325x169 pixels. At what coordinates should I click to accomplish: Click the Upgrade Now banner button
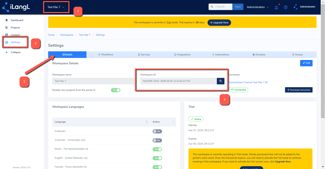[219, 23]
